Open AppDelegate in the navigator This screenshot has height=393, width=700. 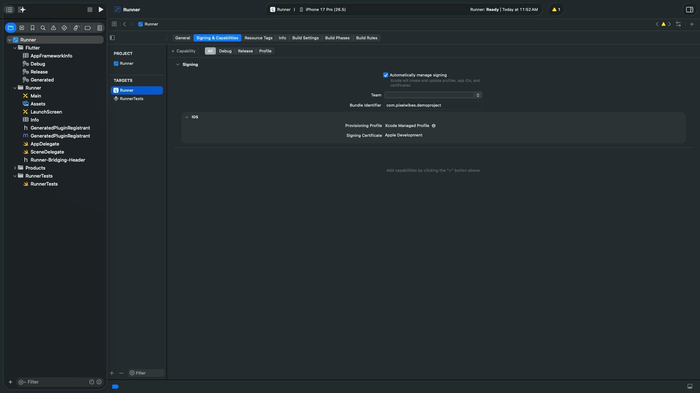[45, 144]
